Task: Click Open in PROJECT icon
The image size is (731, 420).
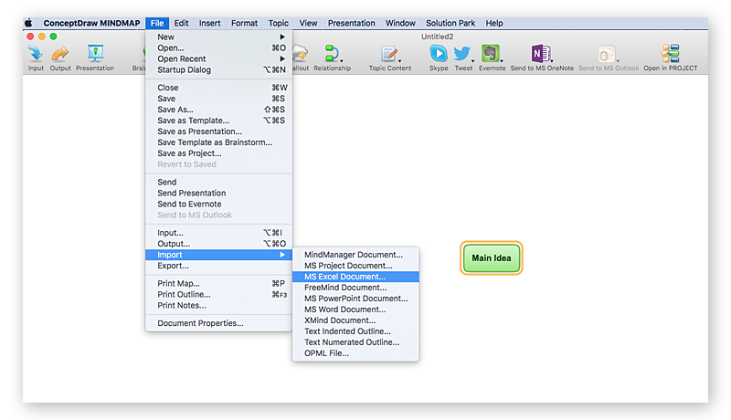Action: pos(671,54)
